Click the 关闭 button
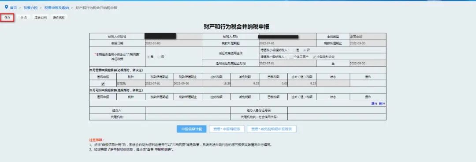The image size is (476, 162). pos(23,18)
